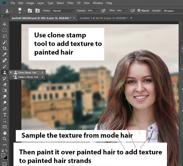Switch to portrait-2865605.psd tab
This screenshot has width=183, height=166.
(x=41, y=18)
